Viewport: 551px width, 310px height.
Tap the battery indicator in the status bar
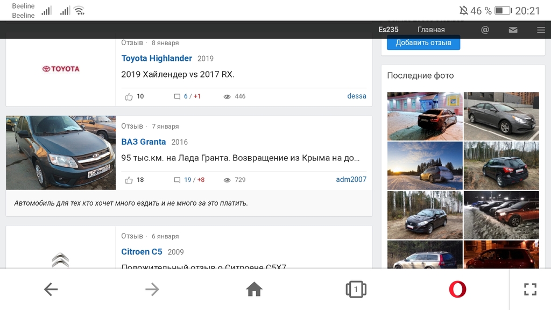tap(503, 11)
